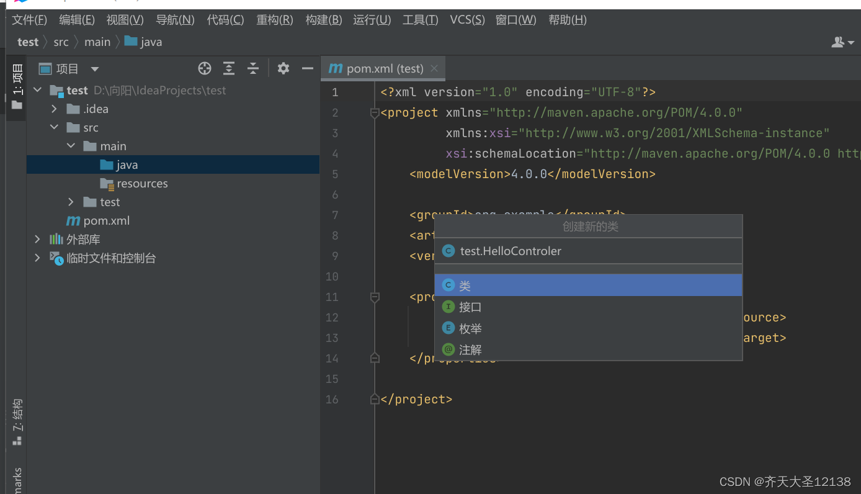Click line number 5 in gutter

[x=335, y=174]
